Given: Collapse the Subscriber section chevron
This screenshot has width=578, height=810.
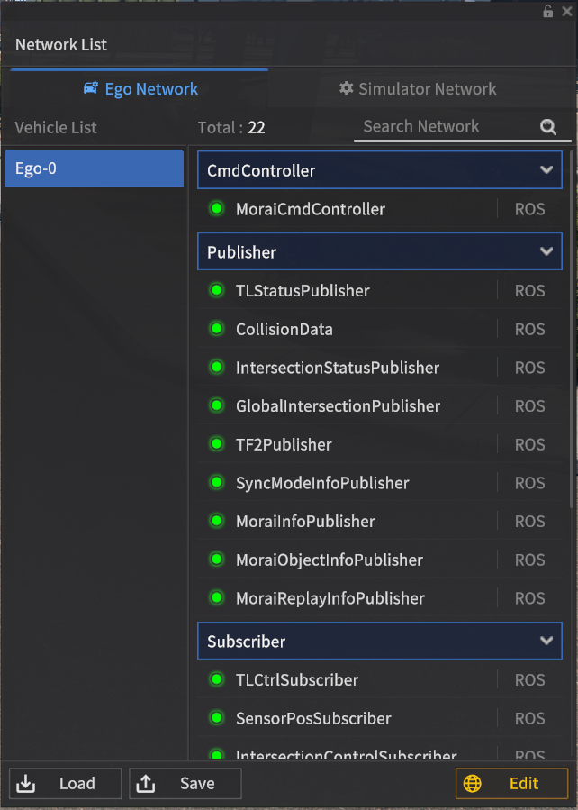Looking at the screenshot, I should click(x=546, y=641).
